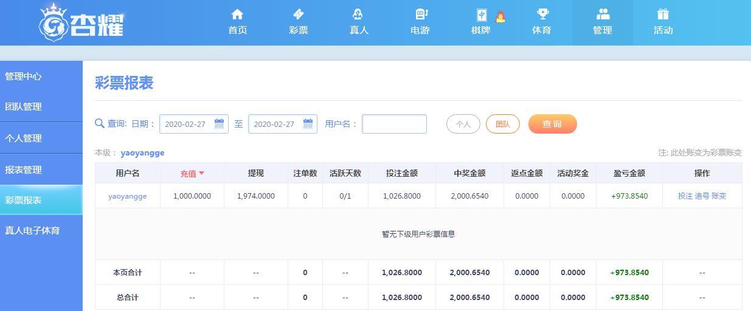This screenshot has width=751, height=311.
Task: Click the 活跃天数 column header
Action: [345, 173]
